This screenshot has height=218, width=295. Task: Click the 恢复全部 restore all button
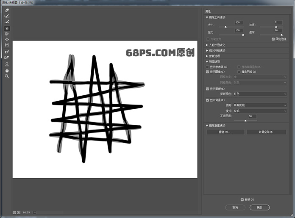click(x=266, y=132)
